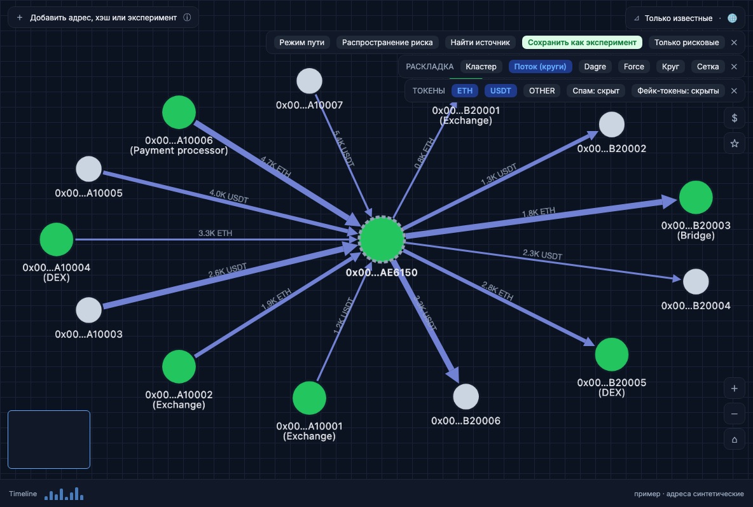Screen dimensions: 753x507
Task: Click the Добавить адрес, хэш или эксперимент field
Action: point(103,17)
